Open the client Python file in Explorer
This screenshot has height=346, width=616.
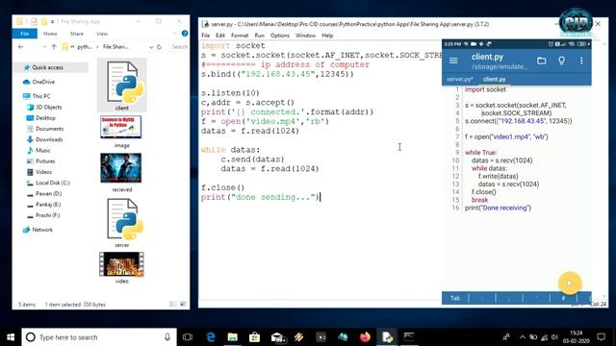[122, 86]
